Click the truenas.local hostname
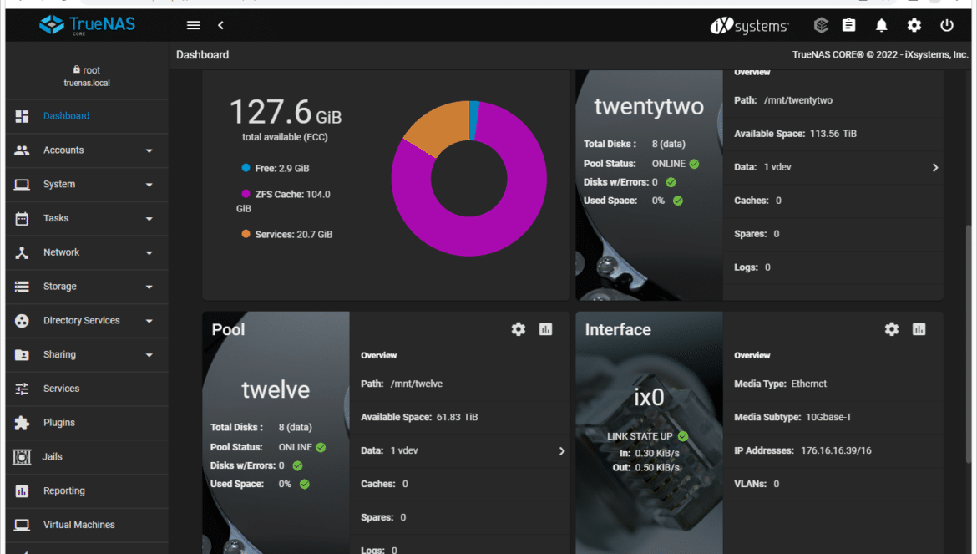 [x=87, y=83]
